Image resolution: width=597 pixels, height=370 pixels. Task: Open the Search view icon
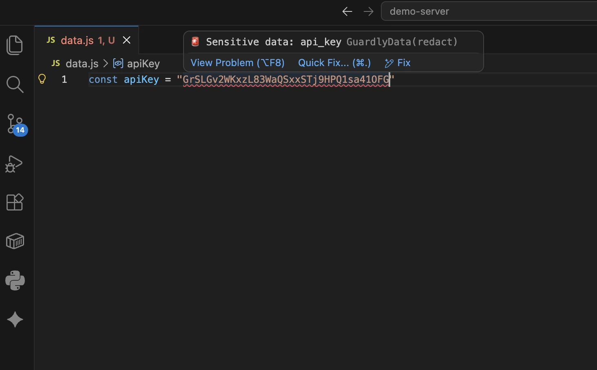[x=15, y=84]
